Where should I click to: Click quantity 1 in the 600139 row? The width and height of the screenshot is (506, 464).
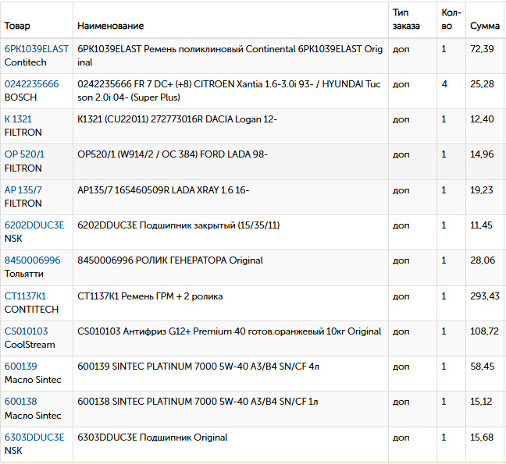pyautogui.click(x=444, y=367)
